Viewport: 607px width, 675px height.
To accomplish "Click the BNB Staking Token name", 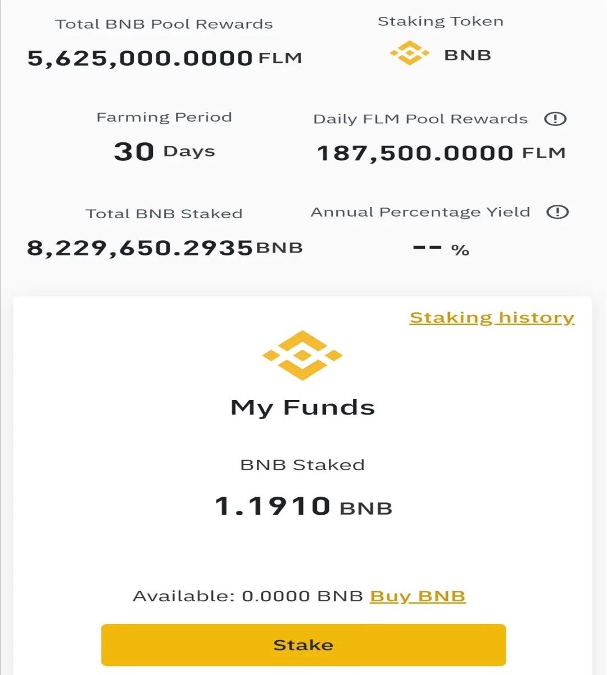I will (x=468, y=55).
